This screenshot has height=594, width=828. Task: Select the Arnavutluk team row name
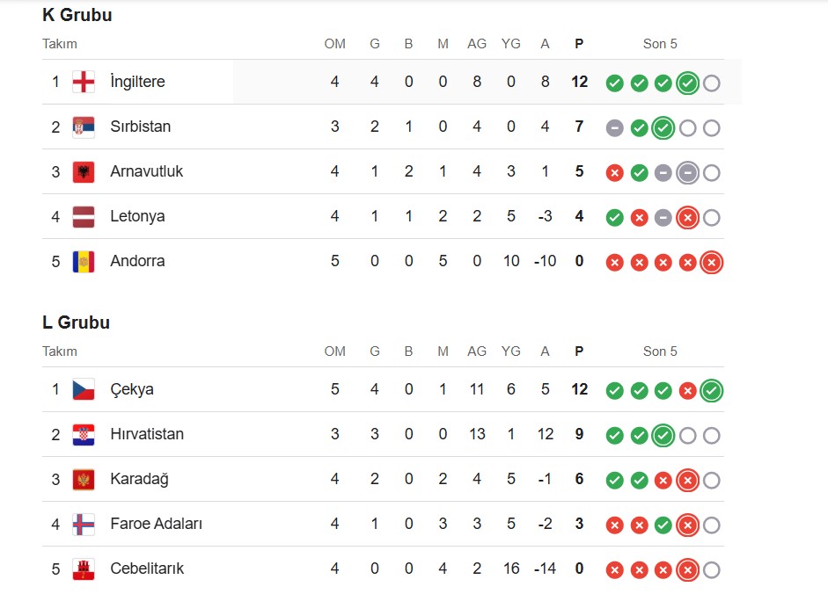pos(146,171)
